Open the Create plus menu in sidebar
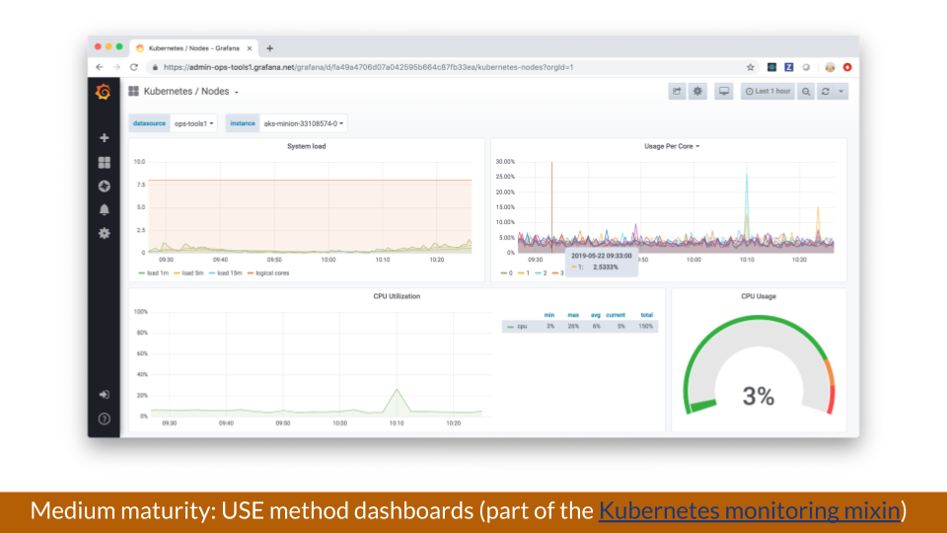The height and width of the screenshot is (533, 947). pos(104,138)
